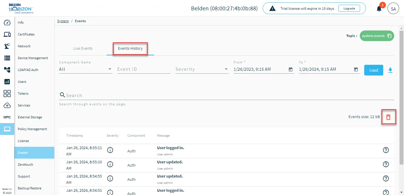This screenshot has width=404, height=195.
Task: Click the help icon for the 8:55:11 AM event
Action: (386, 150)
